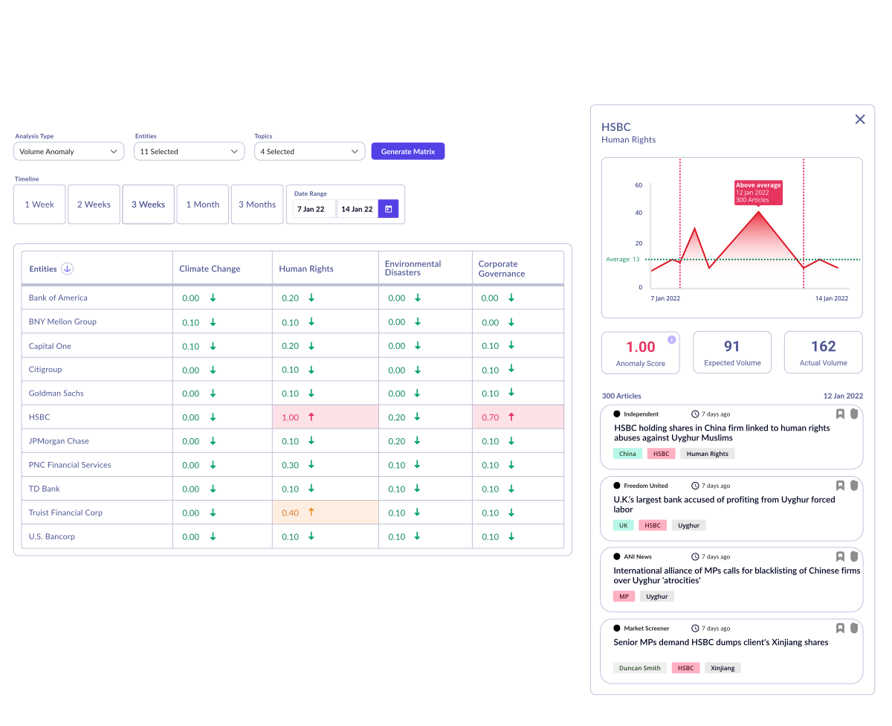
Task: Click the 14 Jan 2022 chart axis label
Action: click(832, 298)
